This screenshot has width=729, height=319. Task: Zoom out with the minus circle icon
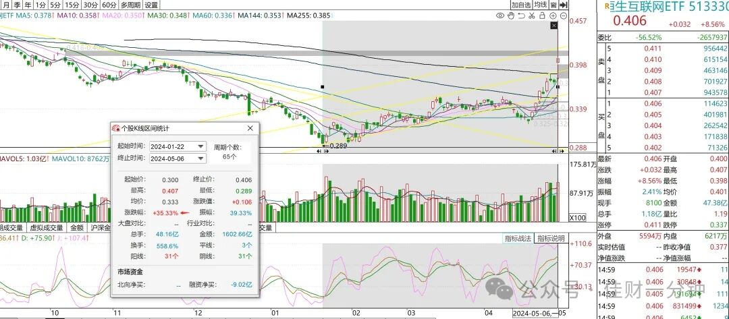(564, 16)
